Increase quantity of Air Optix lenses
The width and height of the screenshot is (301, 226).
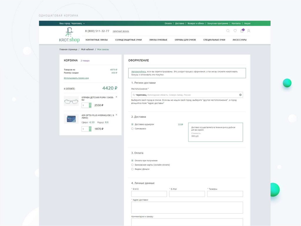[90, 128]
